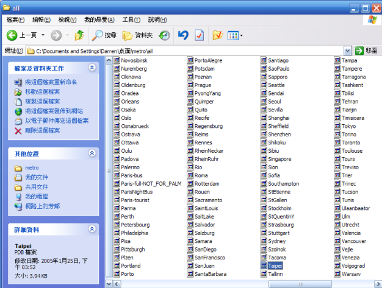Image resolution: width=382 pixels, height=288 pixels.
Task: Click publish file to web globe icon
Action: 18,111
